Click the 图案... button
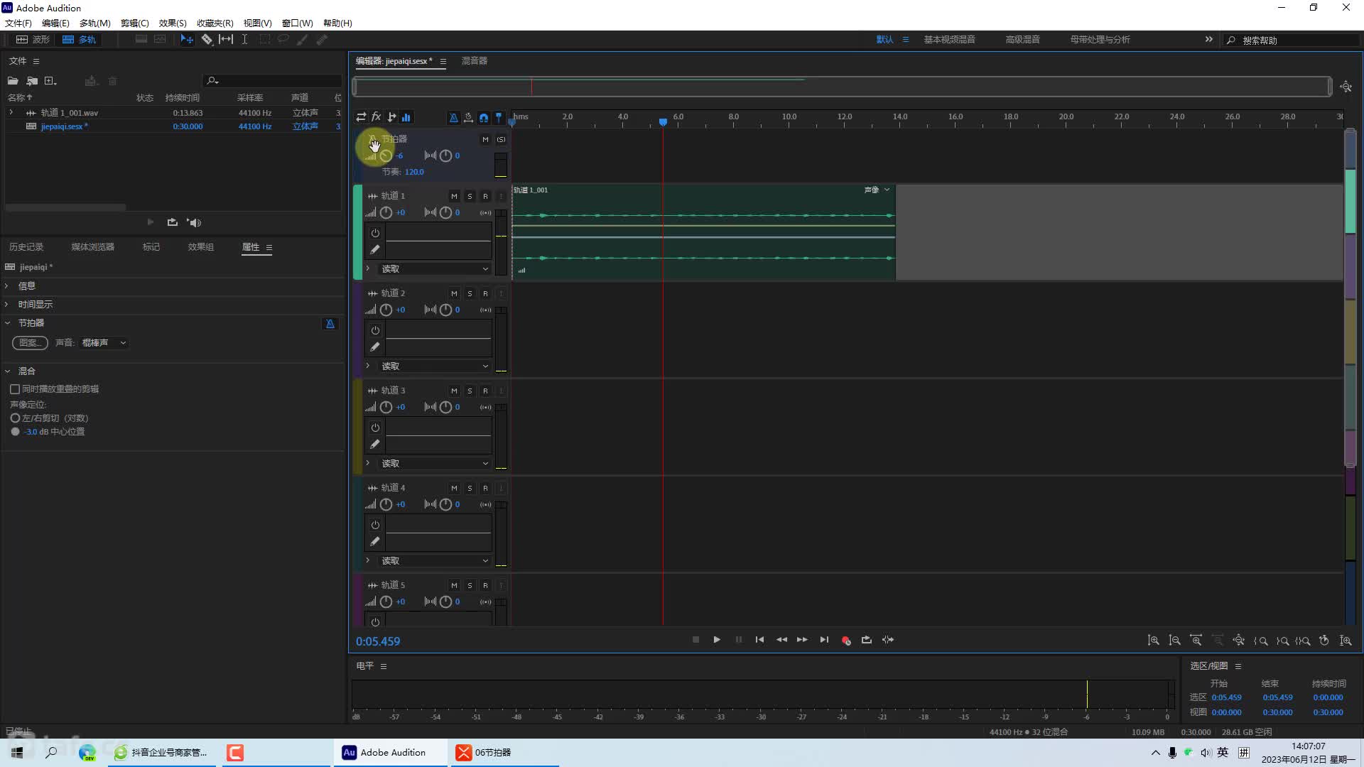Screen dimensions: 1364x767 [30, 343]
